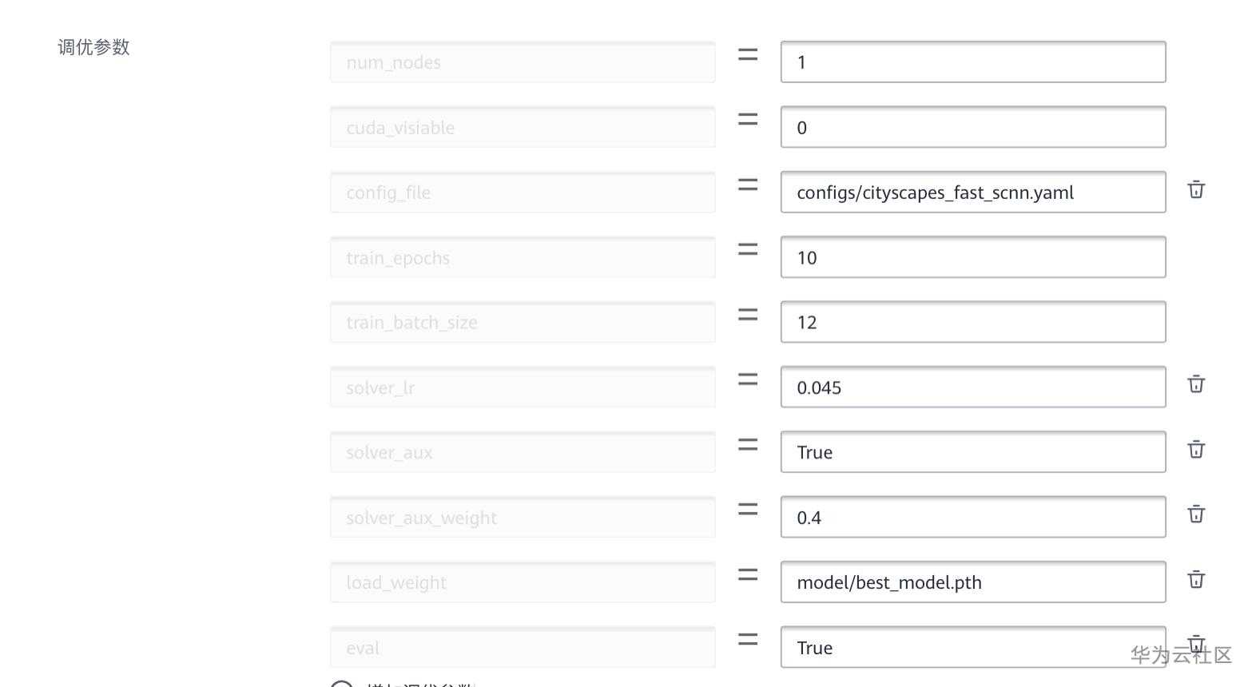Delete the solver_lr parameter row
Viewport: 1248px width, 687px height.
[x=1196, y=384]
